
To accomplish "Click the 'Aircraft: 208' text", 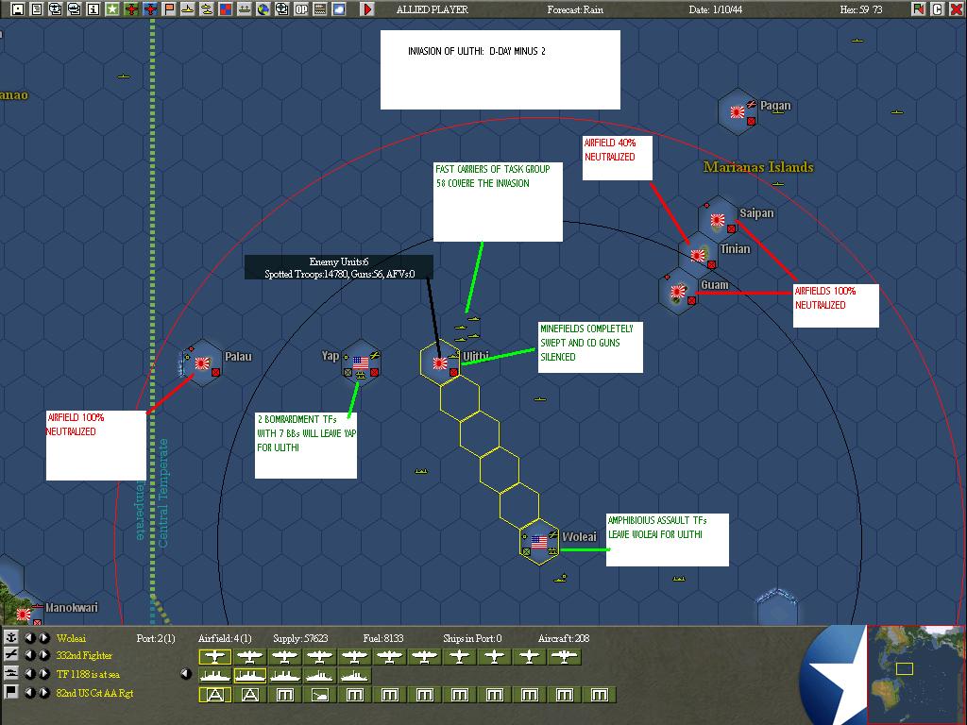I will (x=563, y=638).
